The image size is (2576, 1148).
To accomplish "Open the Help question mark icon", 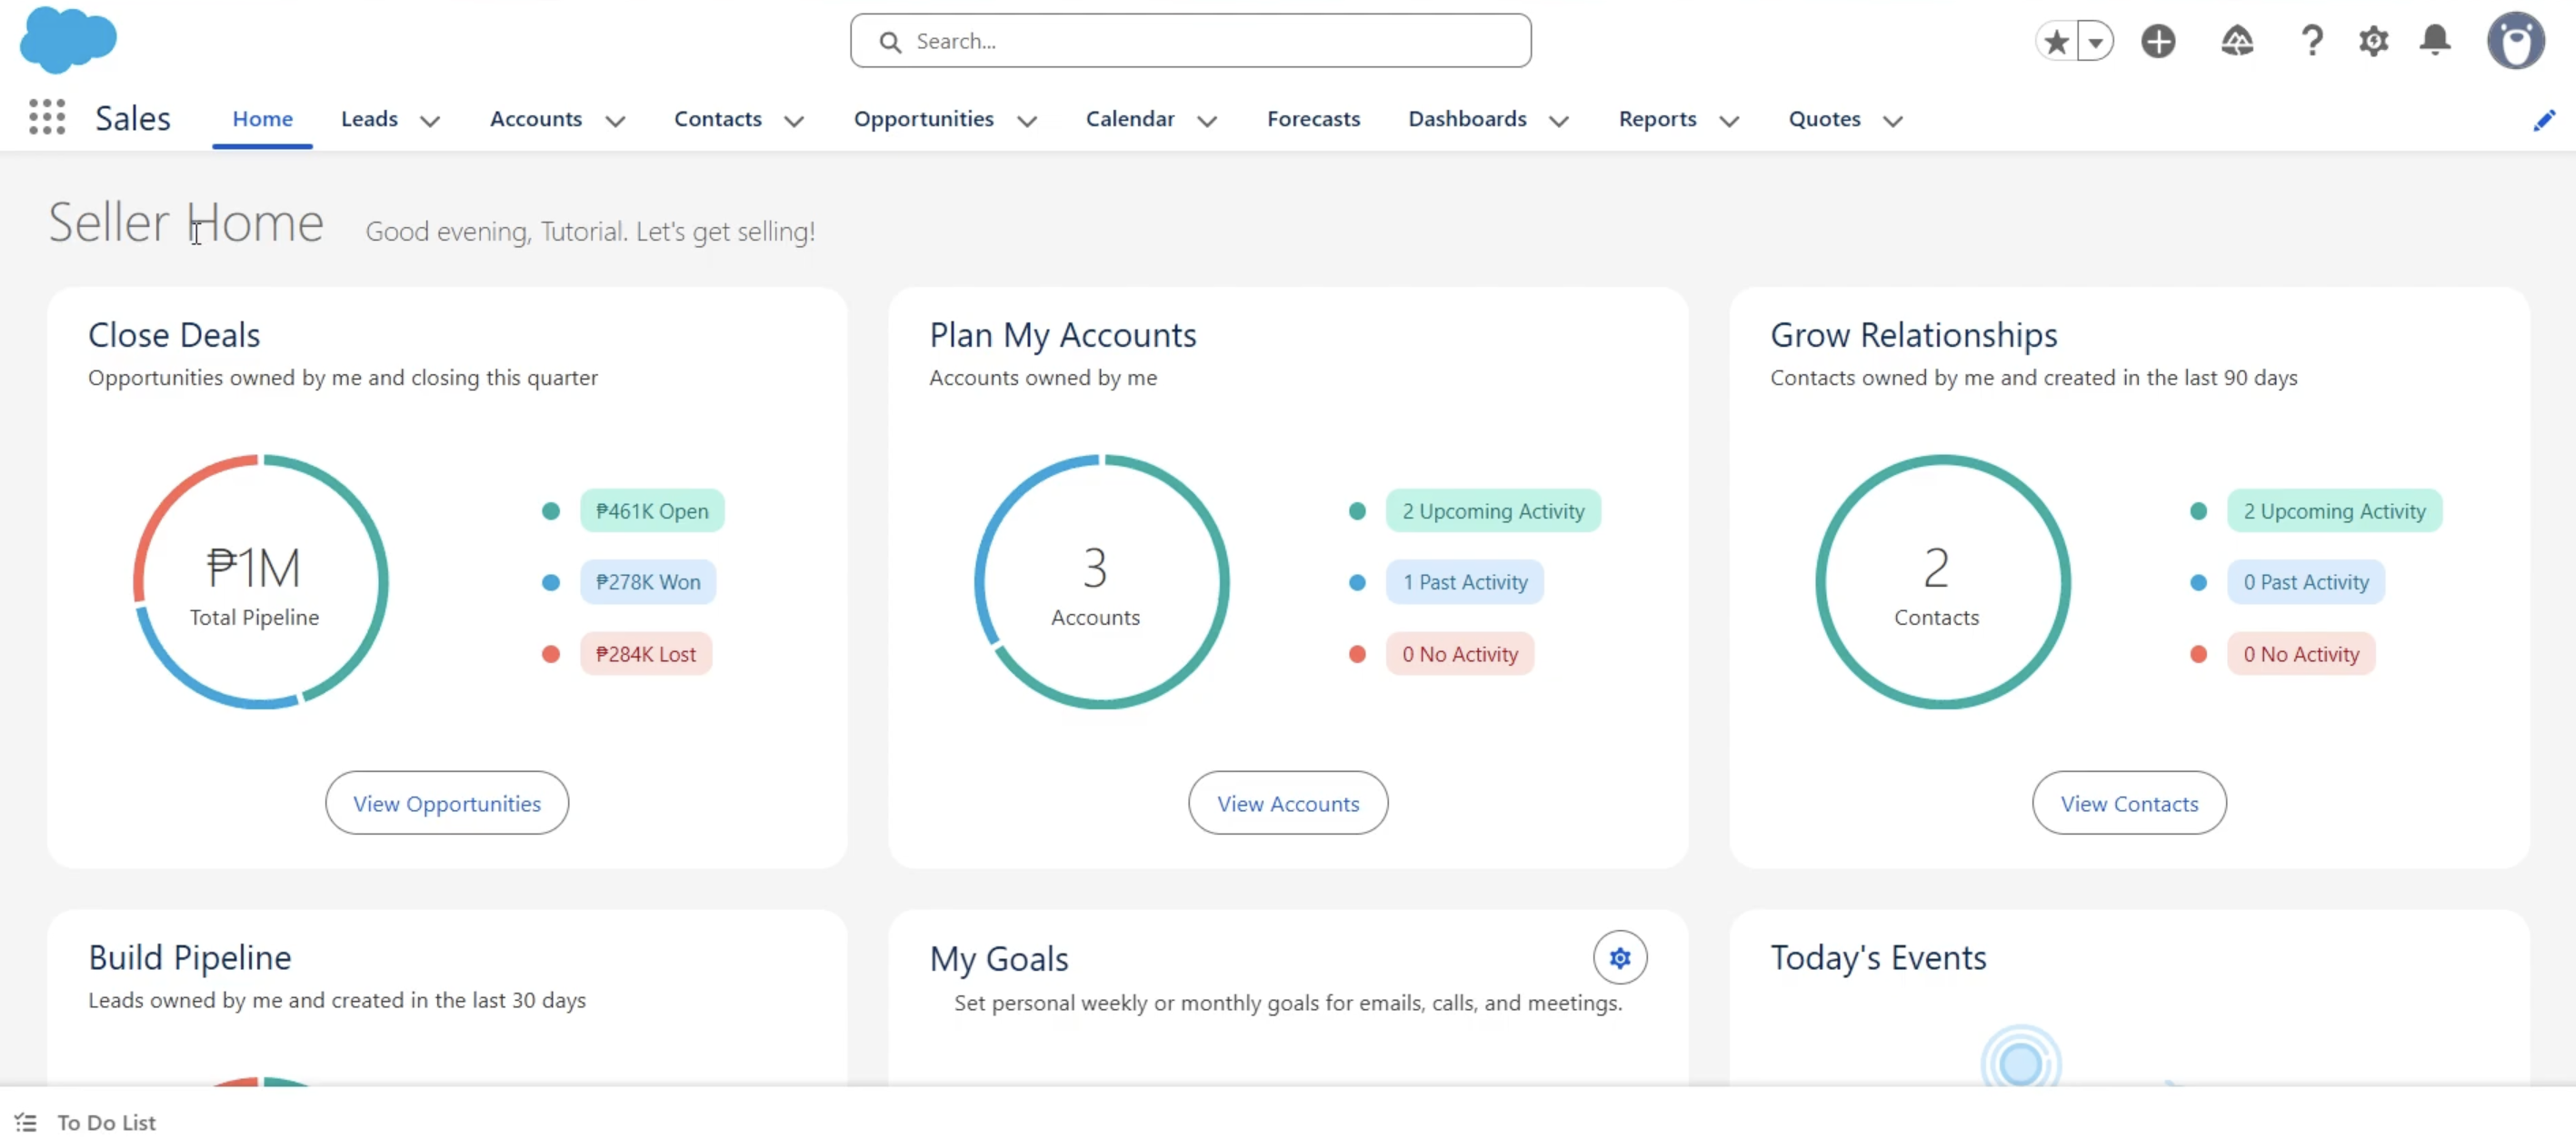I will click(2312, 41).
